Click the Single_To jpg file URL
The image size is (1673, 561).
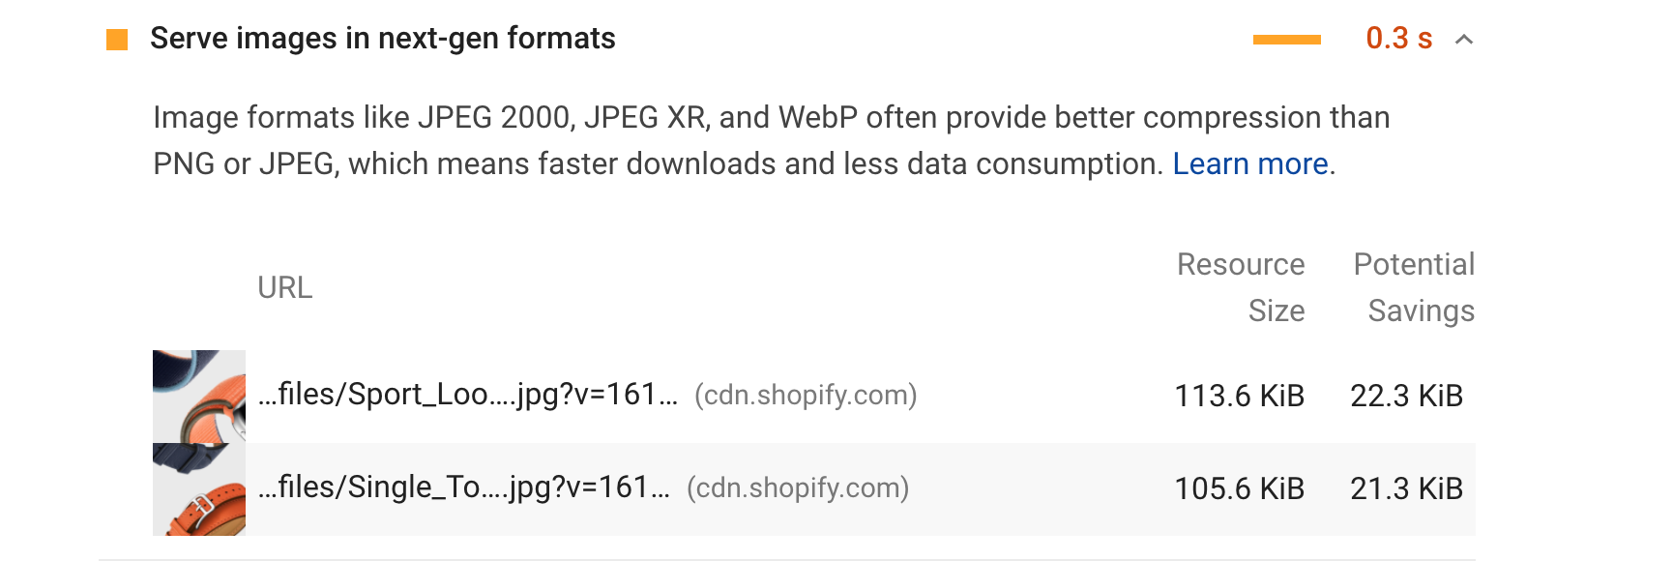point(464,487)
